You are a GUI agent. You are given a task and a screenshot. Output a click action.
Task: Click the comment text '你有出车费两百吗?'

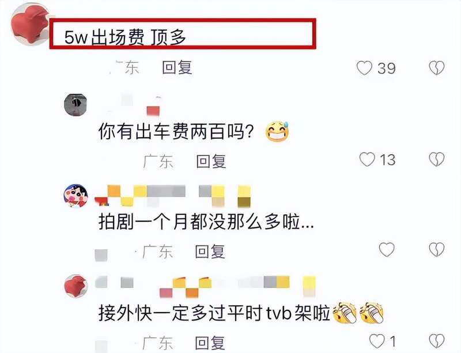pos(176,131)
